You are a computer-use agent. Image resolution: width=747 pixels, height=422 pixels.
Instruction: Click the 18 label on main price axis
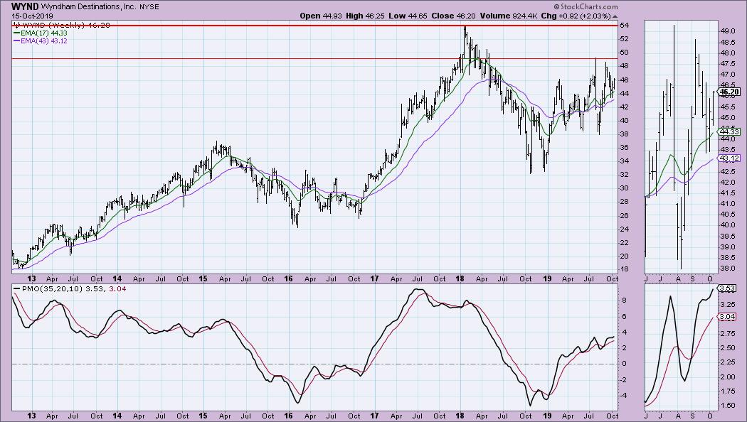click(624, 270)
